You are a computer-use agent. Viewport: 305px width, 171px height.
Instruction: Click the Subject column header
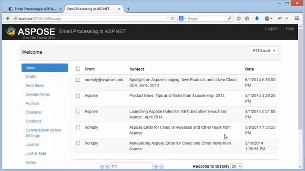[137, 69]
